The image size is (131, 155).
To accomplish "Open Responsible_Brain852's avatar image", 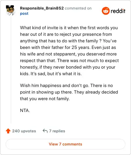I will (10, 10).
